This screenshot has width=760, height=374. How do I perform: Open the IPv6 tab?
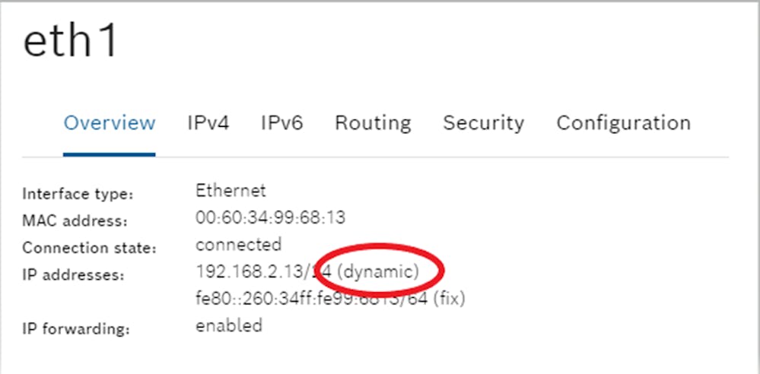coord(281,123)
